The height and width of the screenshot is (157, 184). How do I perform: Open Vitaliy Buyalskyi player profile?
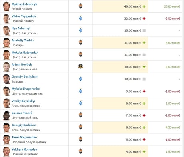pyautogui.click(x=23, y=101)
